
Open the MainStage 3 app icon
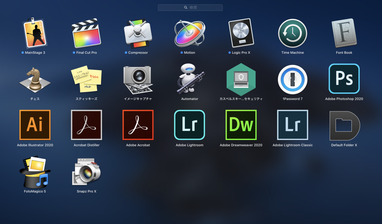click(35, 33)
